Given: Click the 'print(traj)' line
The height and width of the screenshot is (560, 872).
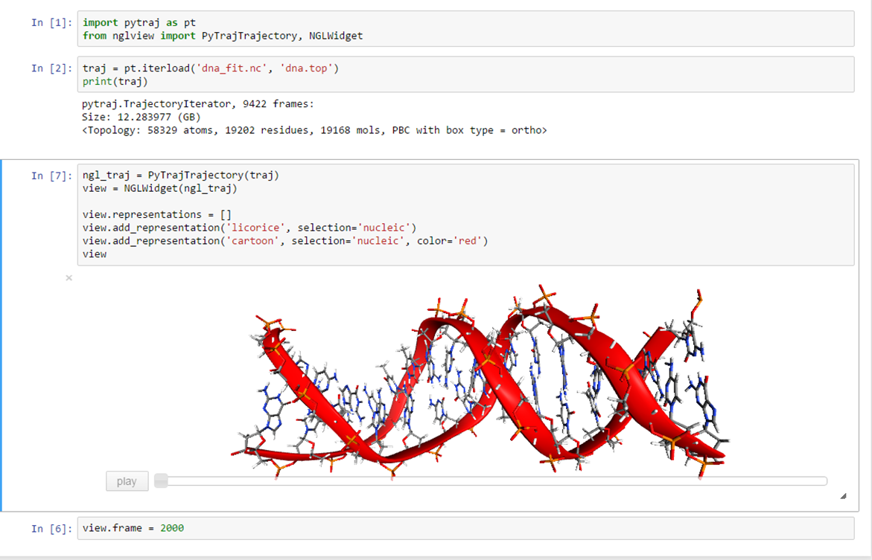Looking at the screenshot, I should (115, 82).
